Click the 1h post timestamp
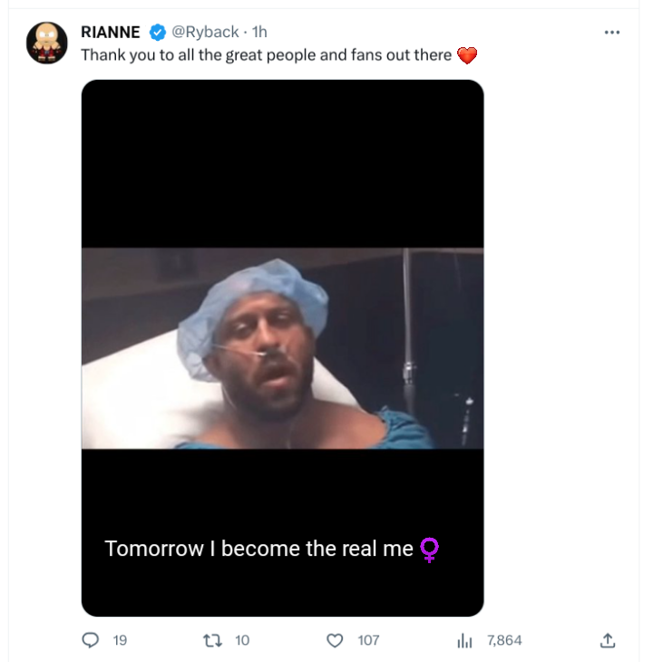The image size is (653, 662). coord(258,33)
